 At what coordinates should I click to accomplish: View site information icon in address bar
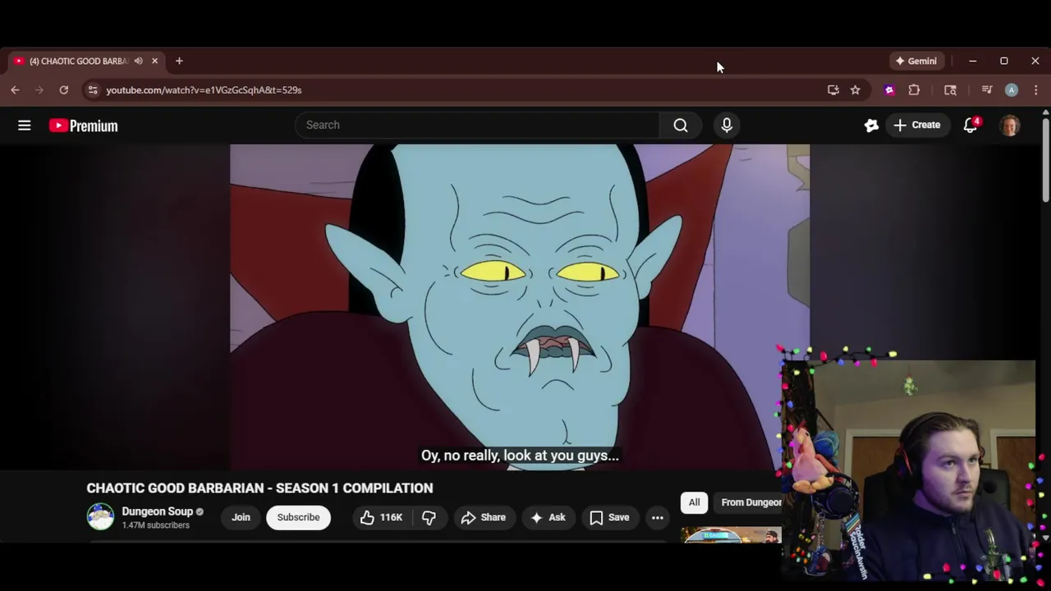93,90
